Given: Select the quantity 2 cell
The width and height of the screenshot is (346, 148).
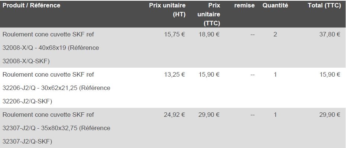Looking at the screenshot, I should pos(275,35).
